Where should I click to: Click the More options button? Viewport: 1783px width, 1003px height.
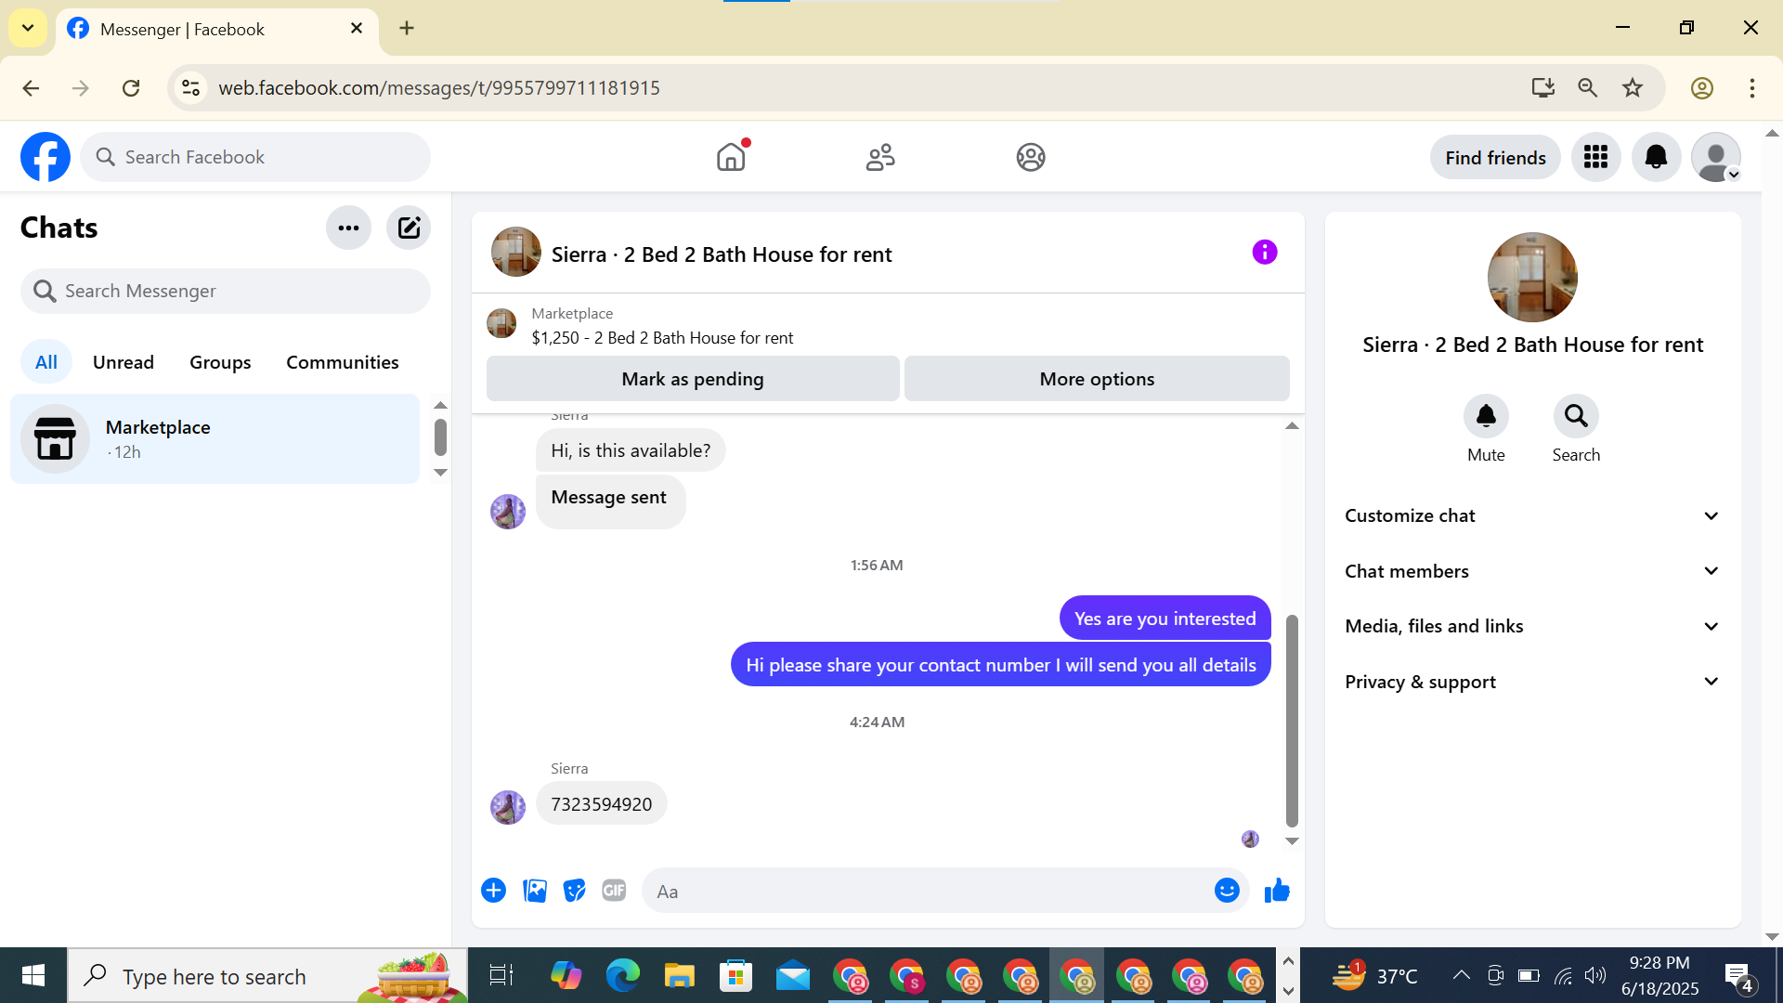pyautogui.click(x=1097, y=379)
